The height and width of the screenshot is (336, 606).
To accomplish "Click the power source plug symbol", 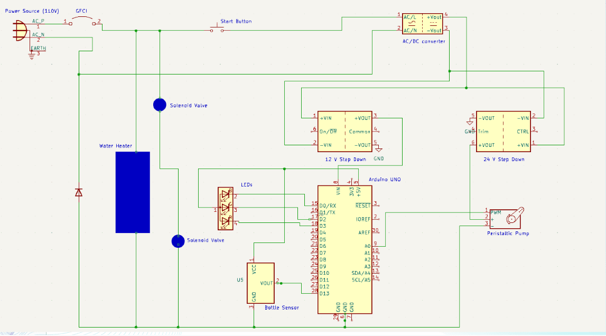I will 19,31.
